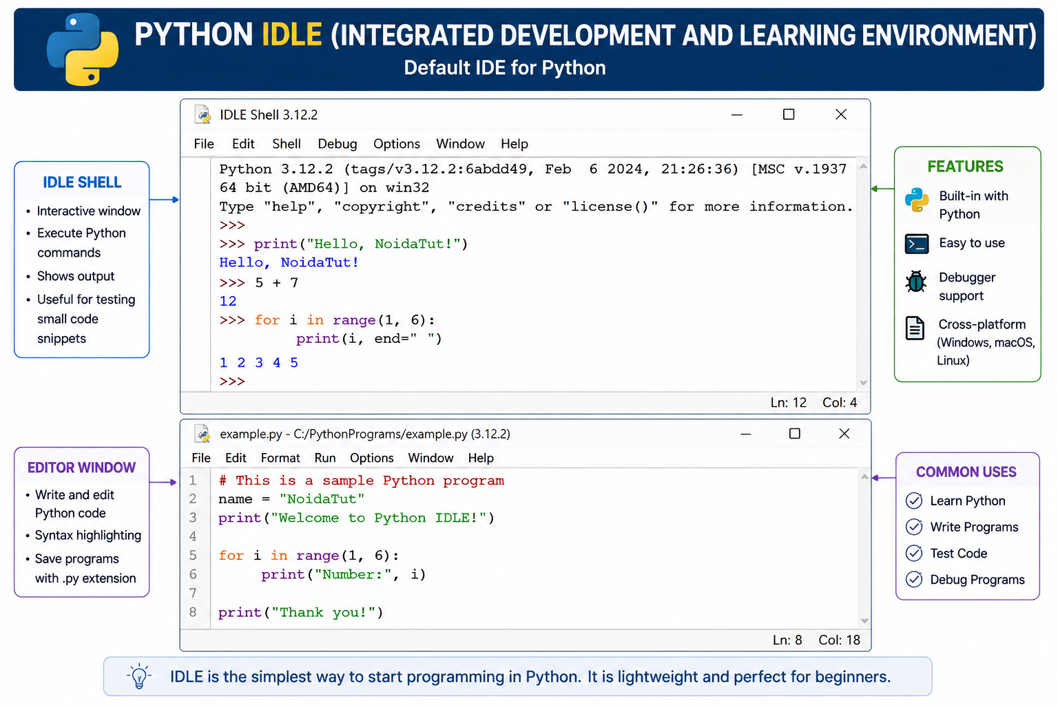Image resolution: width=1058 pixels, height=705 pixels.
Task: Click the IDLE SHELL panel heading
Action: (x=82, y=182)
